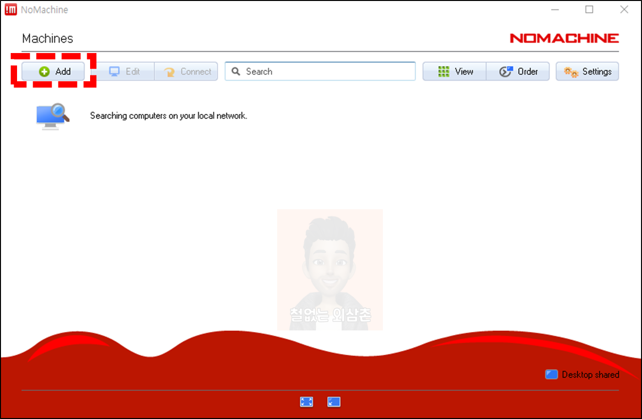Minimize the NoMachine window
Viewport: 642px width, 419px height.
tap(555, 9)
